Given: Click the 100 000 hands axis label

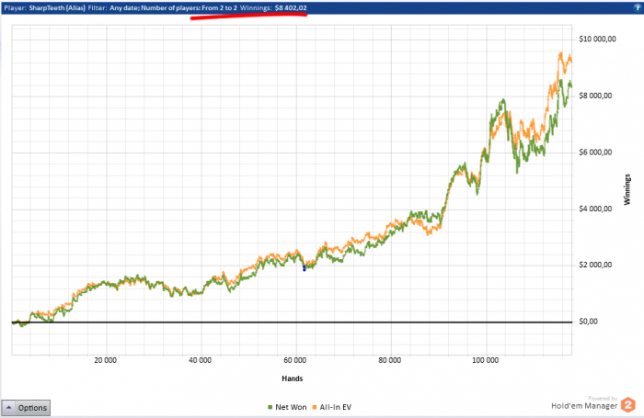Looking at the screenshot, I should click(485, 360).
